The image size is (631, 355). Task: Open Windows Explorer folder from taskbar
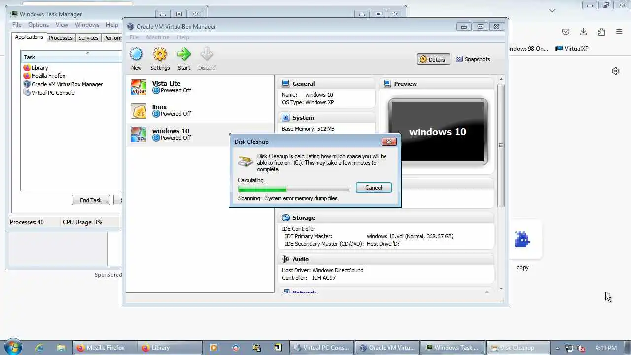point(61,348)
